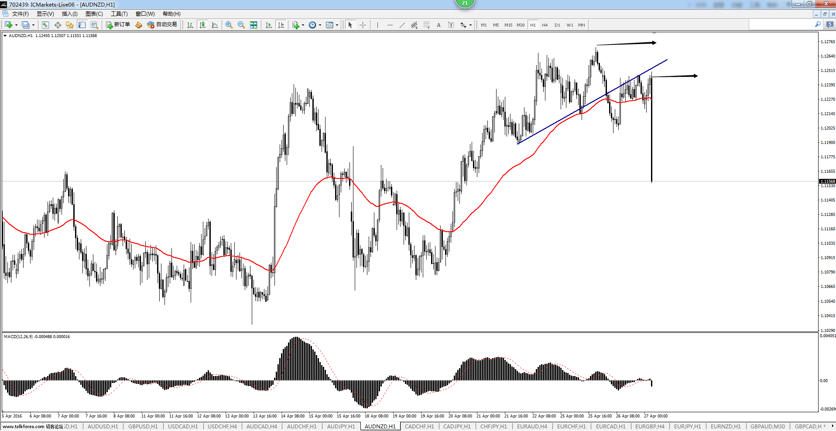Expand the new chart dropdown arrow

point(16,25)
